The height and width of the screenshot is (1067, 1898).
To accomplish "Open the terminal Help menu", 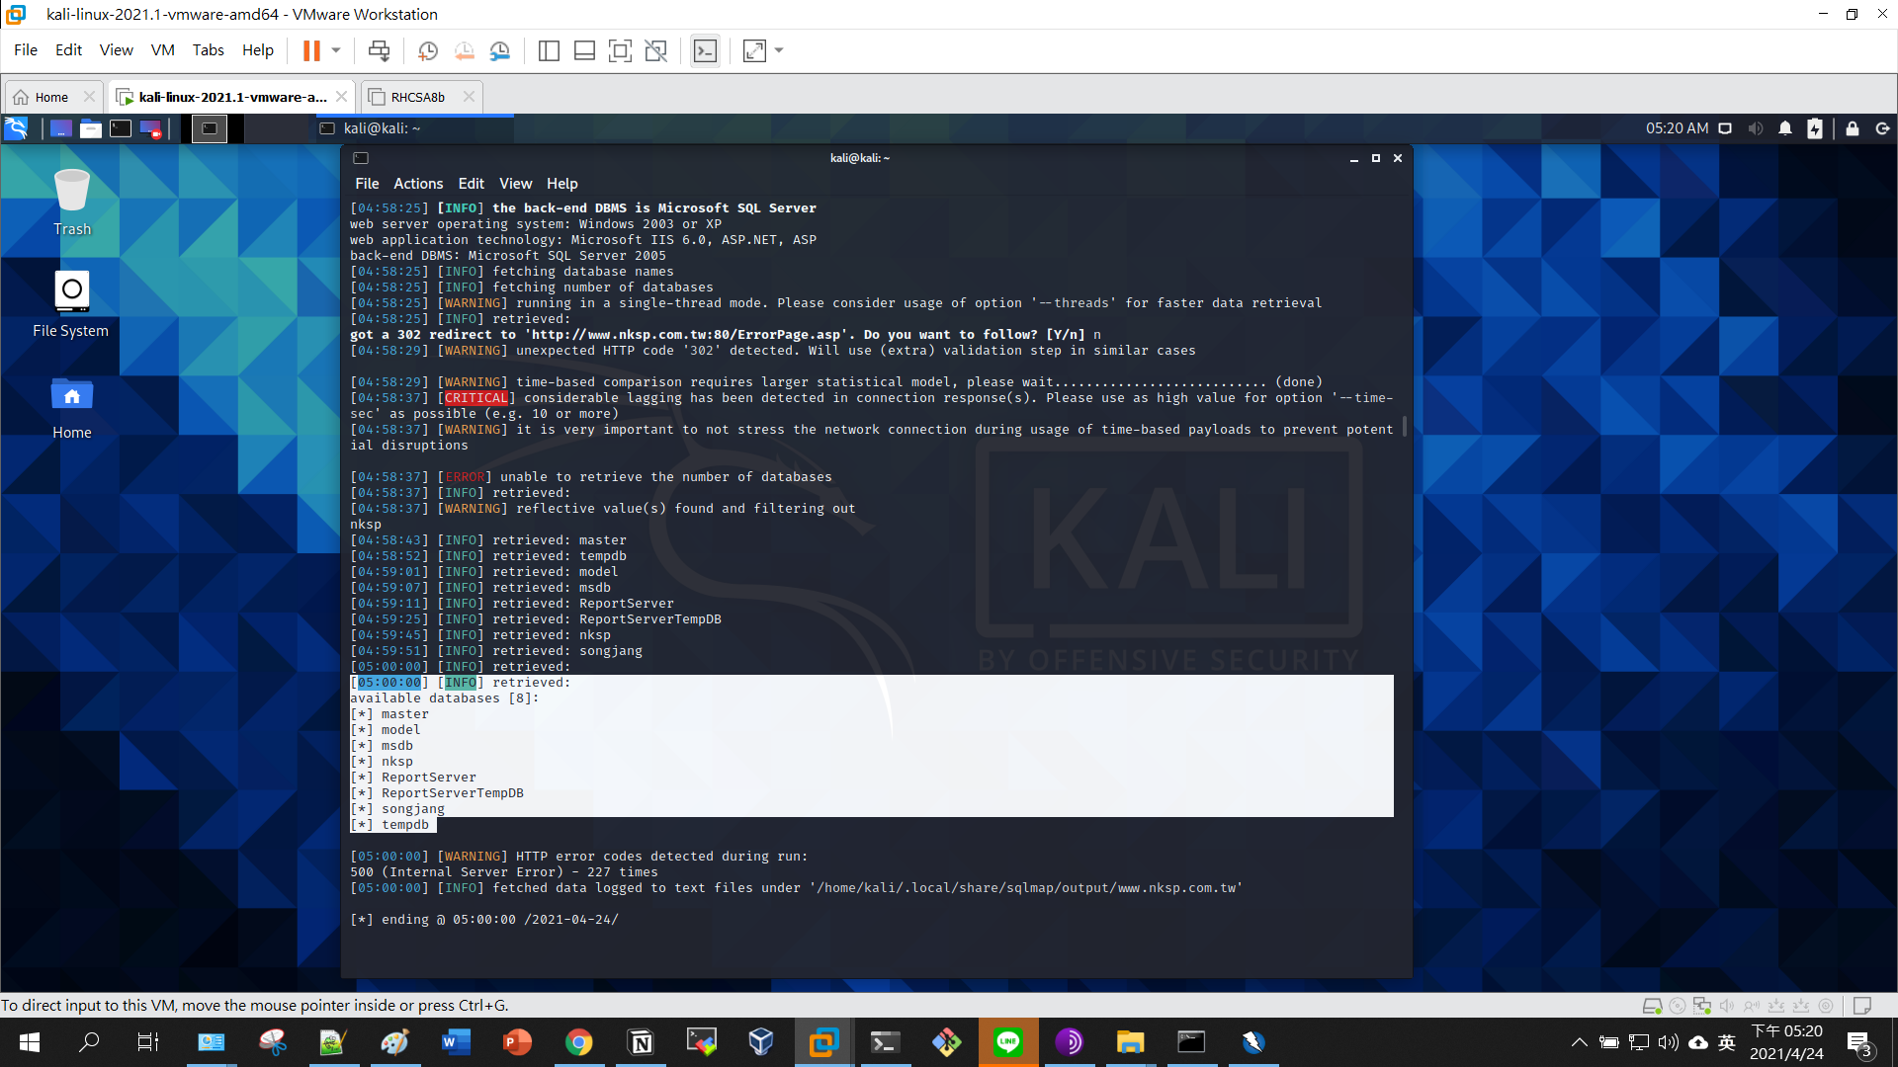I will pyautogui.click(x=561, y=184).
